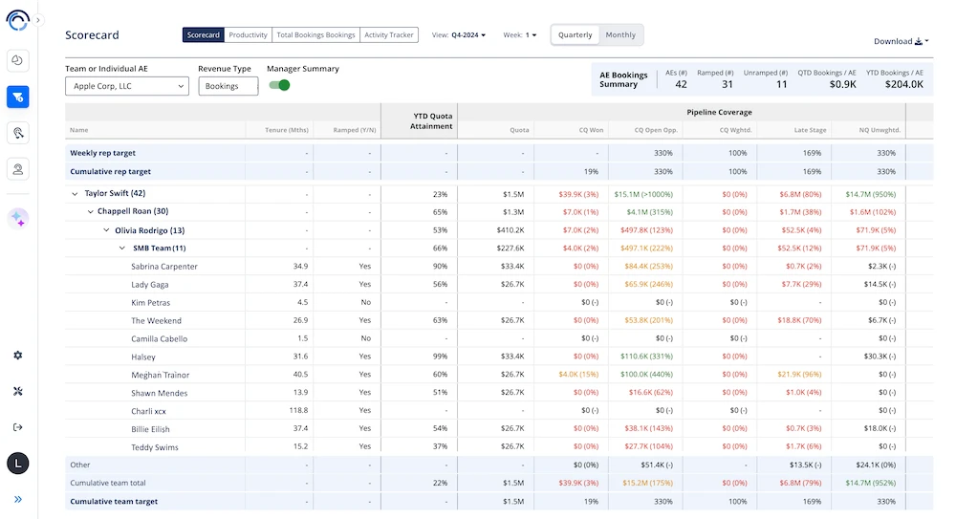
Task: Click the logout arrow icon
Action: (x=18, y=427)
